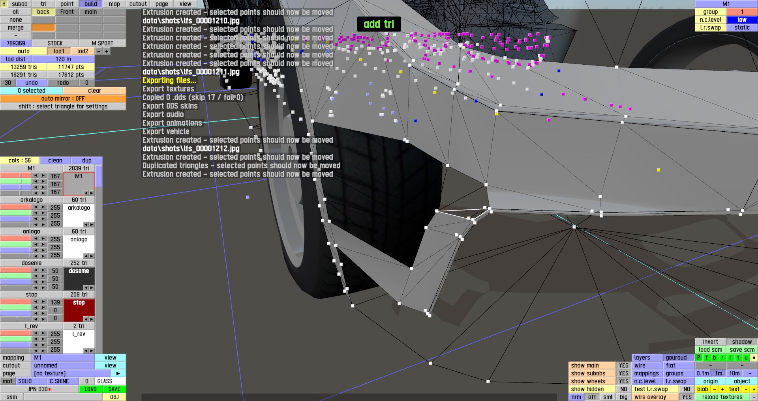Click the green b view button
Screen dimensions: 758x401
pyautogui.click(x=715, y=358)
